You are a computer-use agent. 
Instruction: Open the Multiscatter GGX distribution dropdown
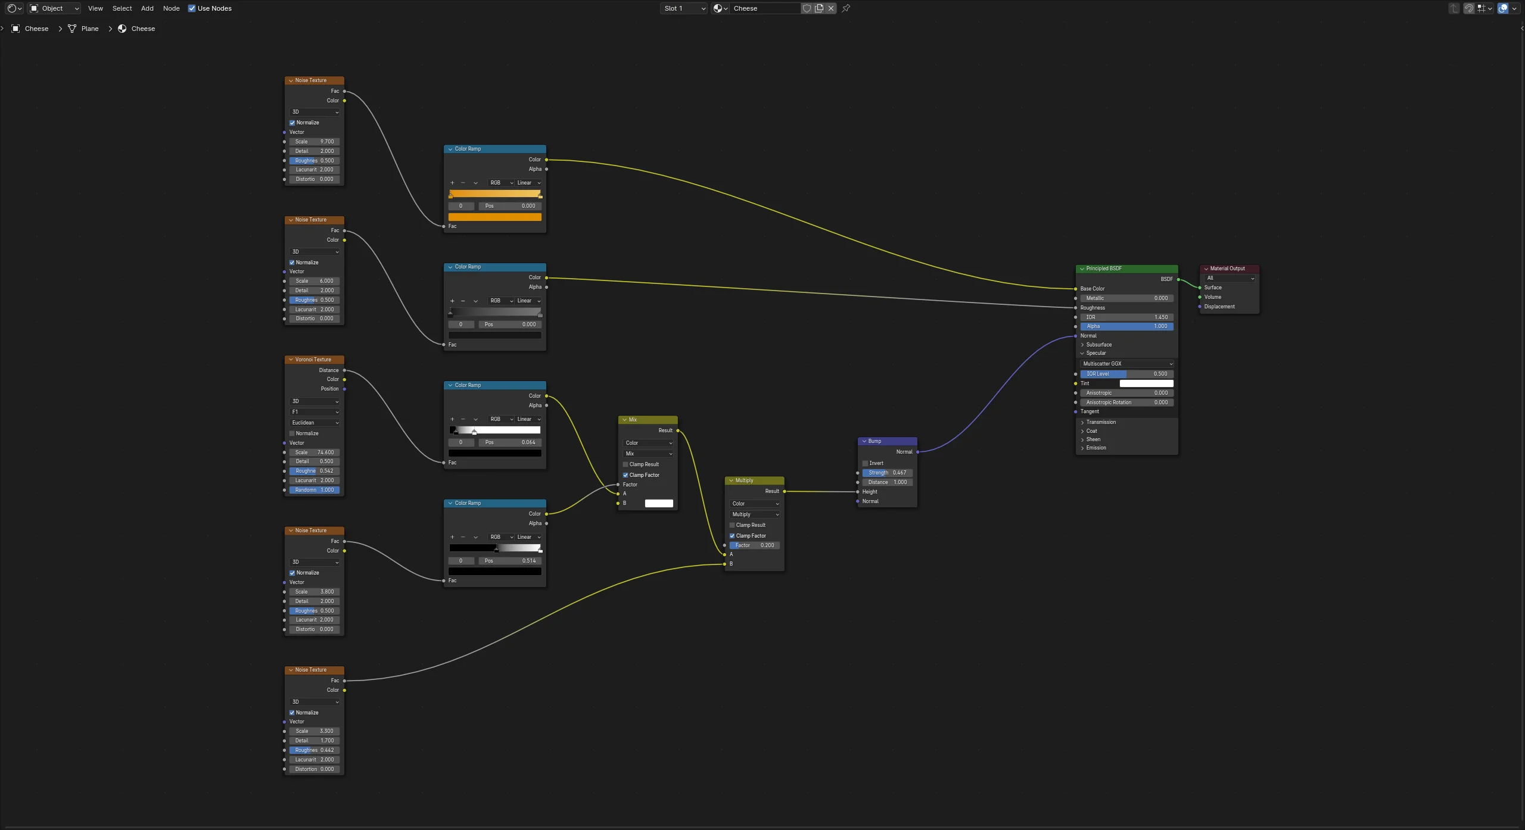[x=1126, y=364]
